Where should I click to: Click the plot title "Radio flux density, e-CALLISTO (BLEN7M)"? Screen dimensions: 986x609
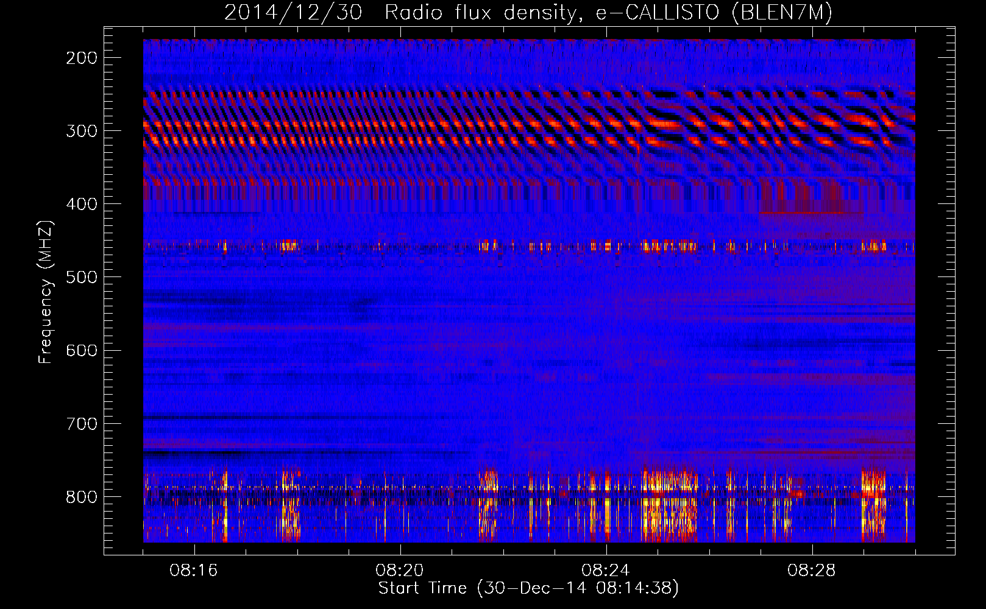pyautogui.click(x=608, y=12)
